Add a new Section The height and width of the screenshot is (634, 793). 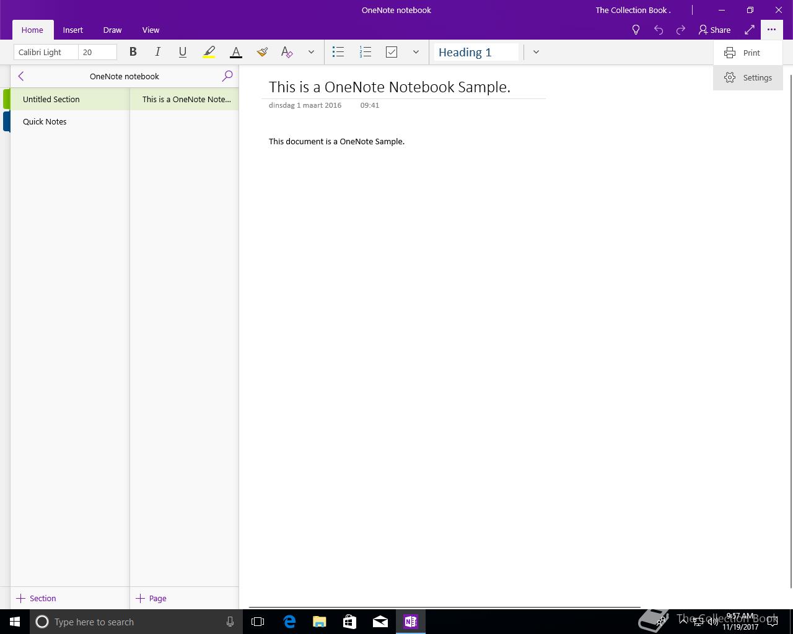[x=37, y=598]
